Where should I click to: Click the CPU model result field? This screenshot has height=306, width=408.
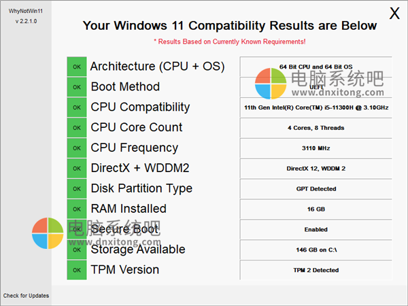tap(316, 107)
